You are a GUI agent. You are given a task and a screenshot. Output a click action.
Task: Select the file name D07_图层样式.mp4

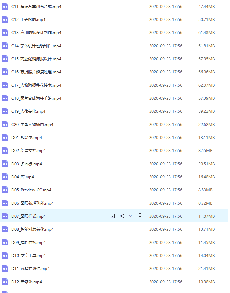(28, 216)
